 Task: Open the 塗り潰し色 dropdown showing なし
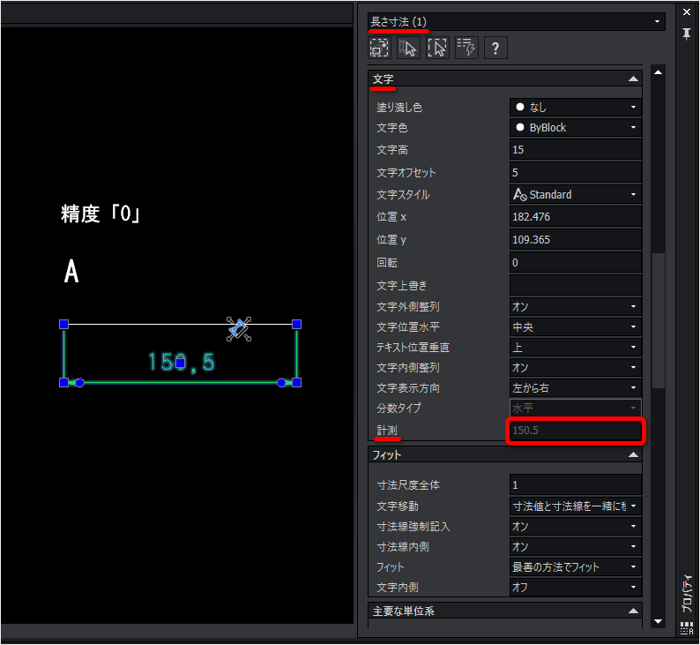pyautogui.click(x=576, y=107)
